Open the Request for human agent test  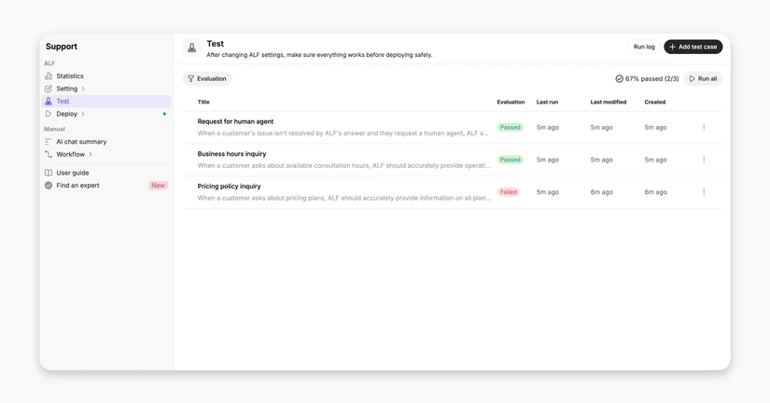235,121
